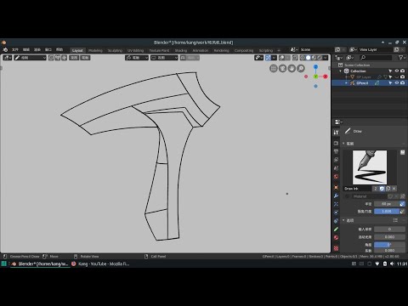Viewport: 408px width, 306px height.
Task: Open the Scene properties tab
Action: pos(336,168)
